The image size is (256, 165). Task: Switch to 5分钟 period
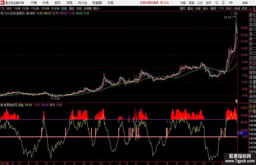tap(25, 8)
